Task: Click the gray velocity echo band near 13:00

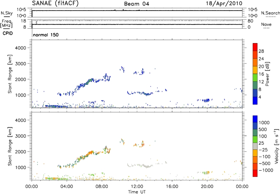Action: coord(147,166)
